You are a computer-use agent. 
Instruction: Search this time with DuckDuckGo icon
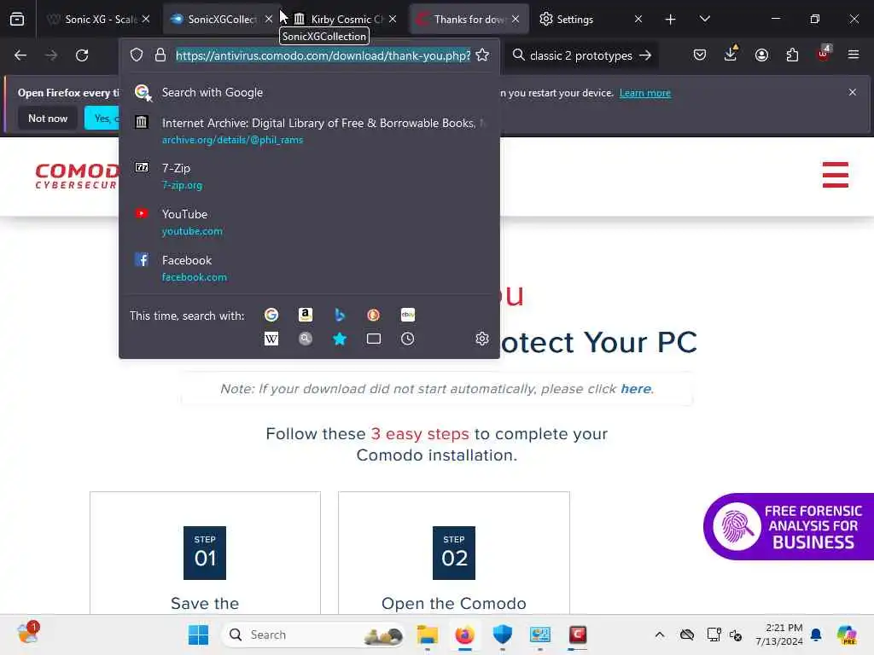(x=374, y=316)
